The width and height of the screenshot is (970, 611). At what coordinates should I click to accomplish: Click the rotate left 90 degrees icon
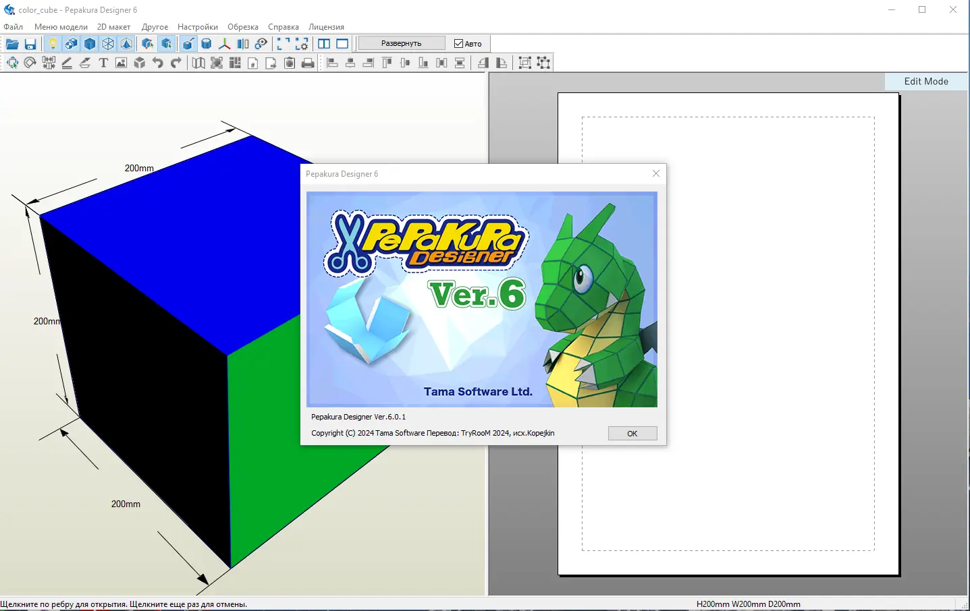tap(483, 63)
